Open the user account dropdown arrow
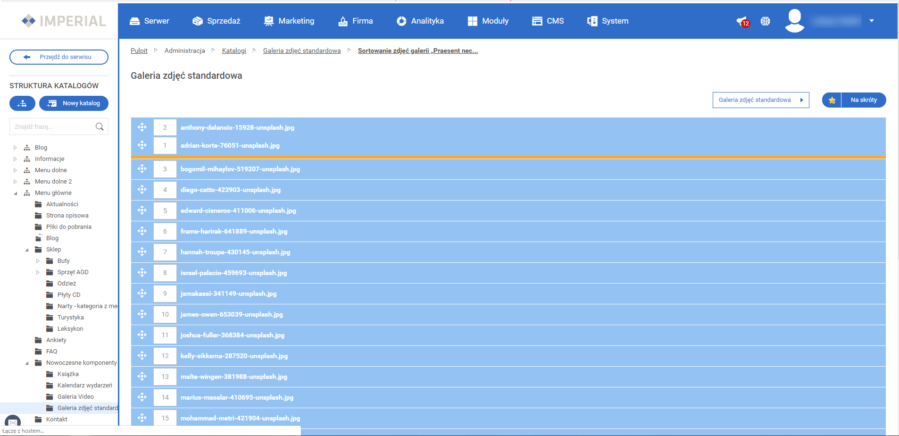The height and width of the screenshot is (436, 899). [x=871, y=21]
